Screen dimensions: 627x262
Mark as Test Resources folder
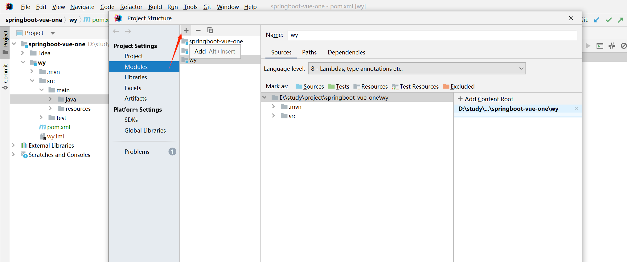(415, 86)
